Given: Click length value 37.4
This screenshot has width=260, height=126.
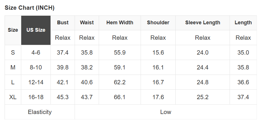Looking at the screenshot, I should tap(243, 97).
